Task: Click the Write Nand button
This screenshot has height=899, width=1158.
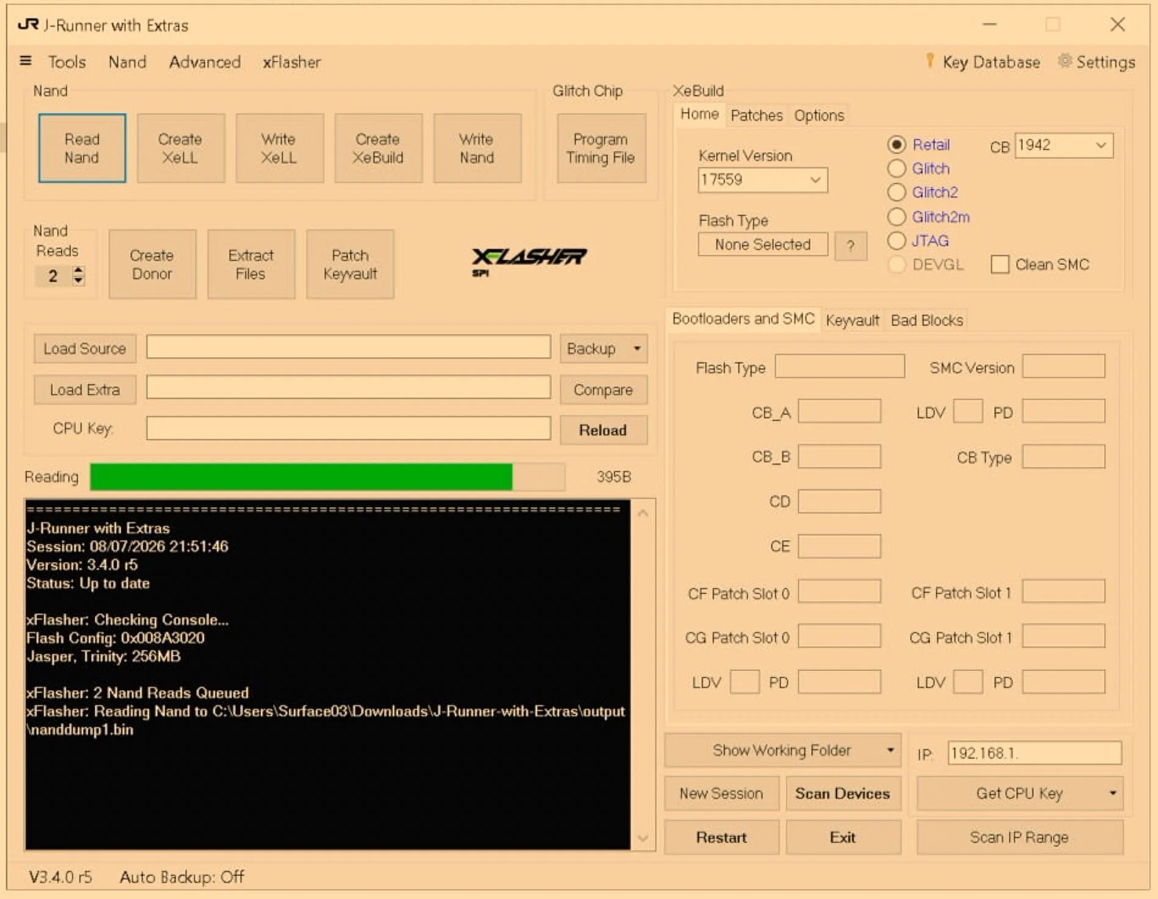Action: pos(477,148)
